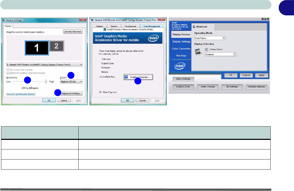294x191 pixels.
Task: Open the Colors 'Highest (32 bit)' dropdown
Action: point(71,82)
